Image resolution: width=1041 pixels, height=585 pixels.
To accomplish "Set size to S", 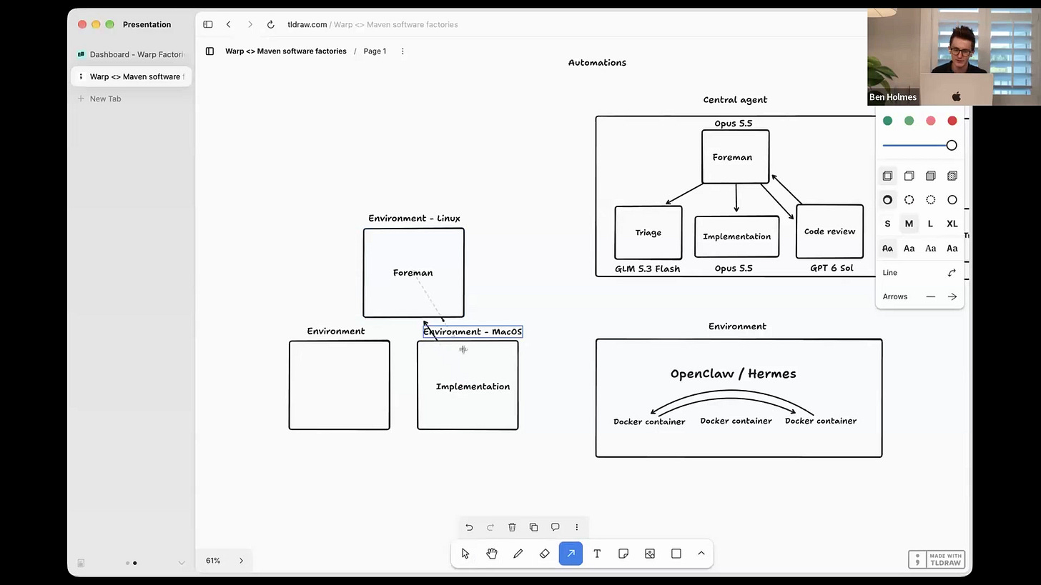I will click(x=887, y=224).
